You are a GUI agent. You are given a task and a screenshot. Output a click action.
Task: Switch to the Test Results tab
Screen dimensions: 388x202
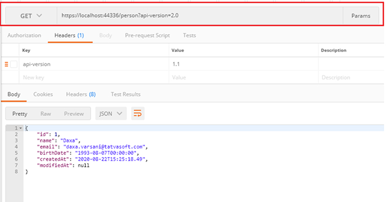pyautogui.click(x=126, y=94)
